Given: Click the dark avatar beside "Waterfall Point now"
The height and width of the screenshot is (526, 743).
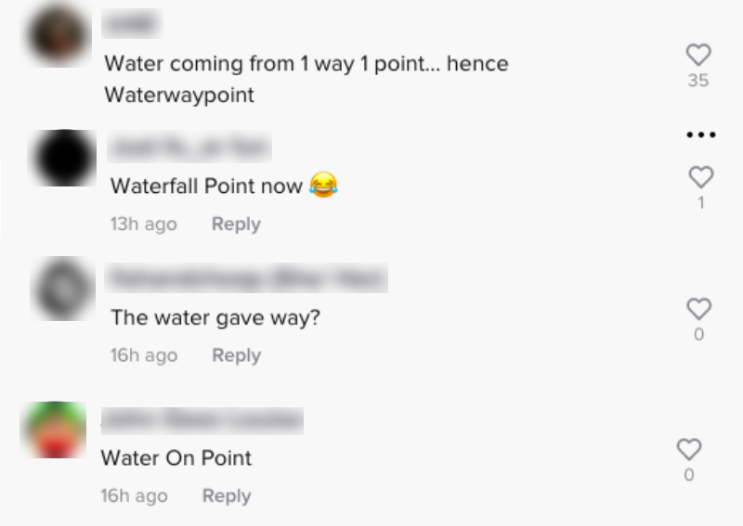Looking at the screenshot, I should (65, 158).
